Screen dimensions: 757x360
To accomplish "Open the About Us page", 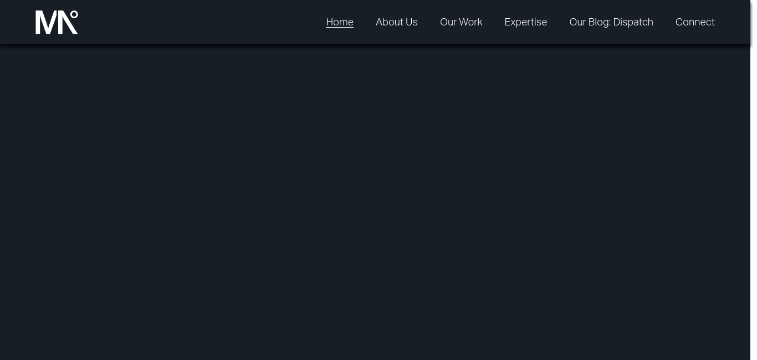I will pos(397,22).
